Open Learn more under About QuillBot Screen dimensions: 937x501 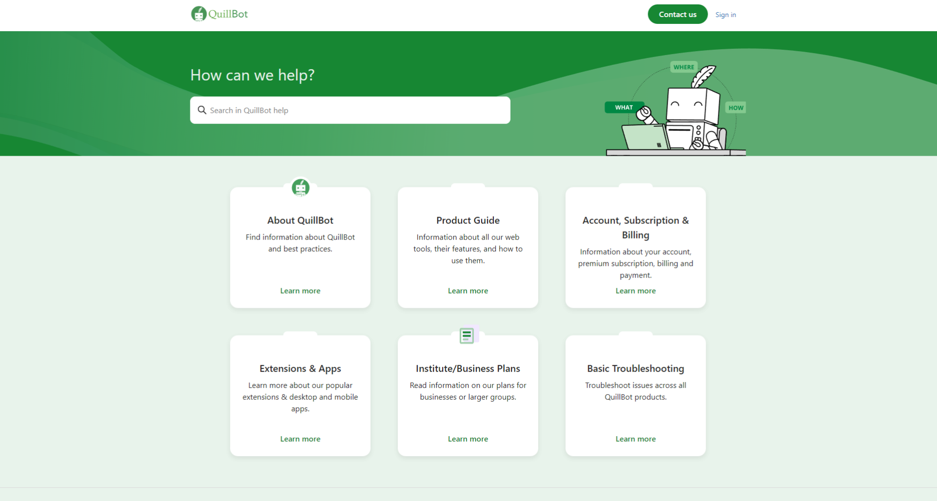(300, 291)
